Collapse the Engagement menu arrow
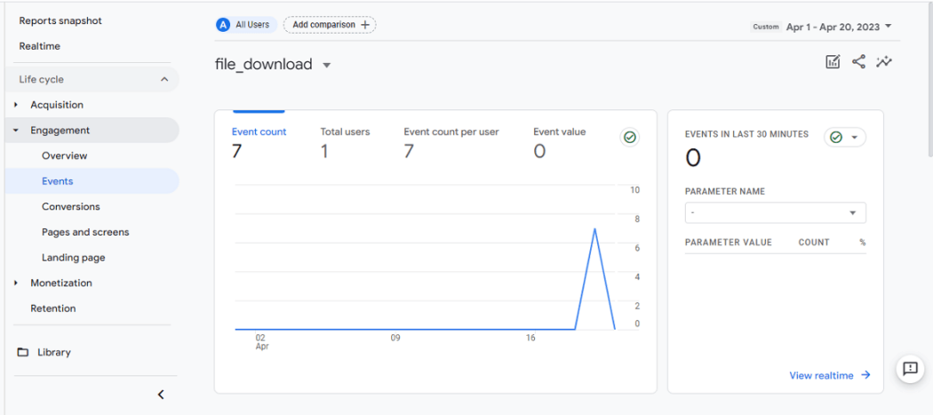933x415 pixels. 16,131
